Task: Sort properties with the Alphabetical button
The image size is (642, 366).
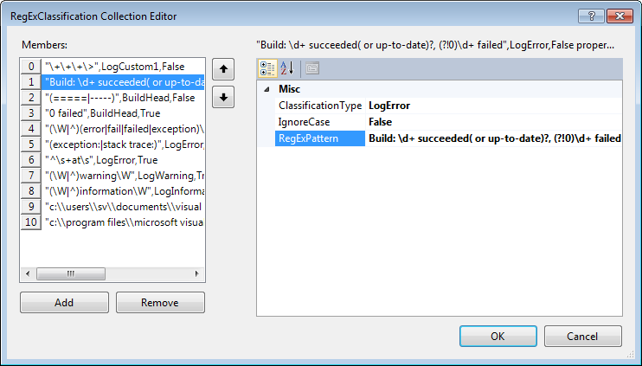Action: pos(288,68)
